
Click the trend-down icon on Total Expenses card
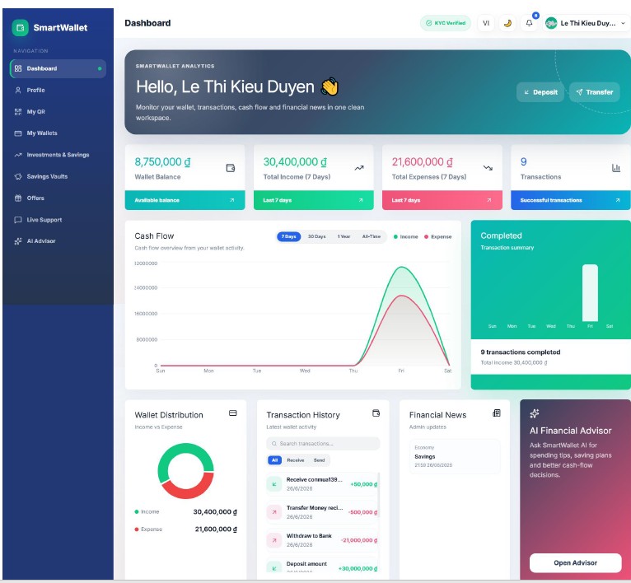coord(488,168)
